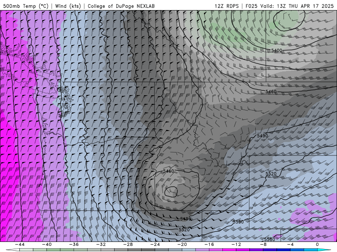Click the '5520' label beneath eastern '5490'
The width and height of the screenshot is (337, 252).
click(271, 174)
